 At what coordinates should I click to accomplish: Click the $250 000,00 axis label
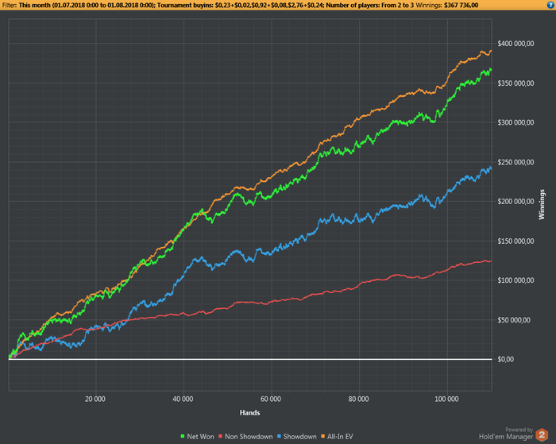515,162
